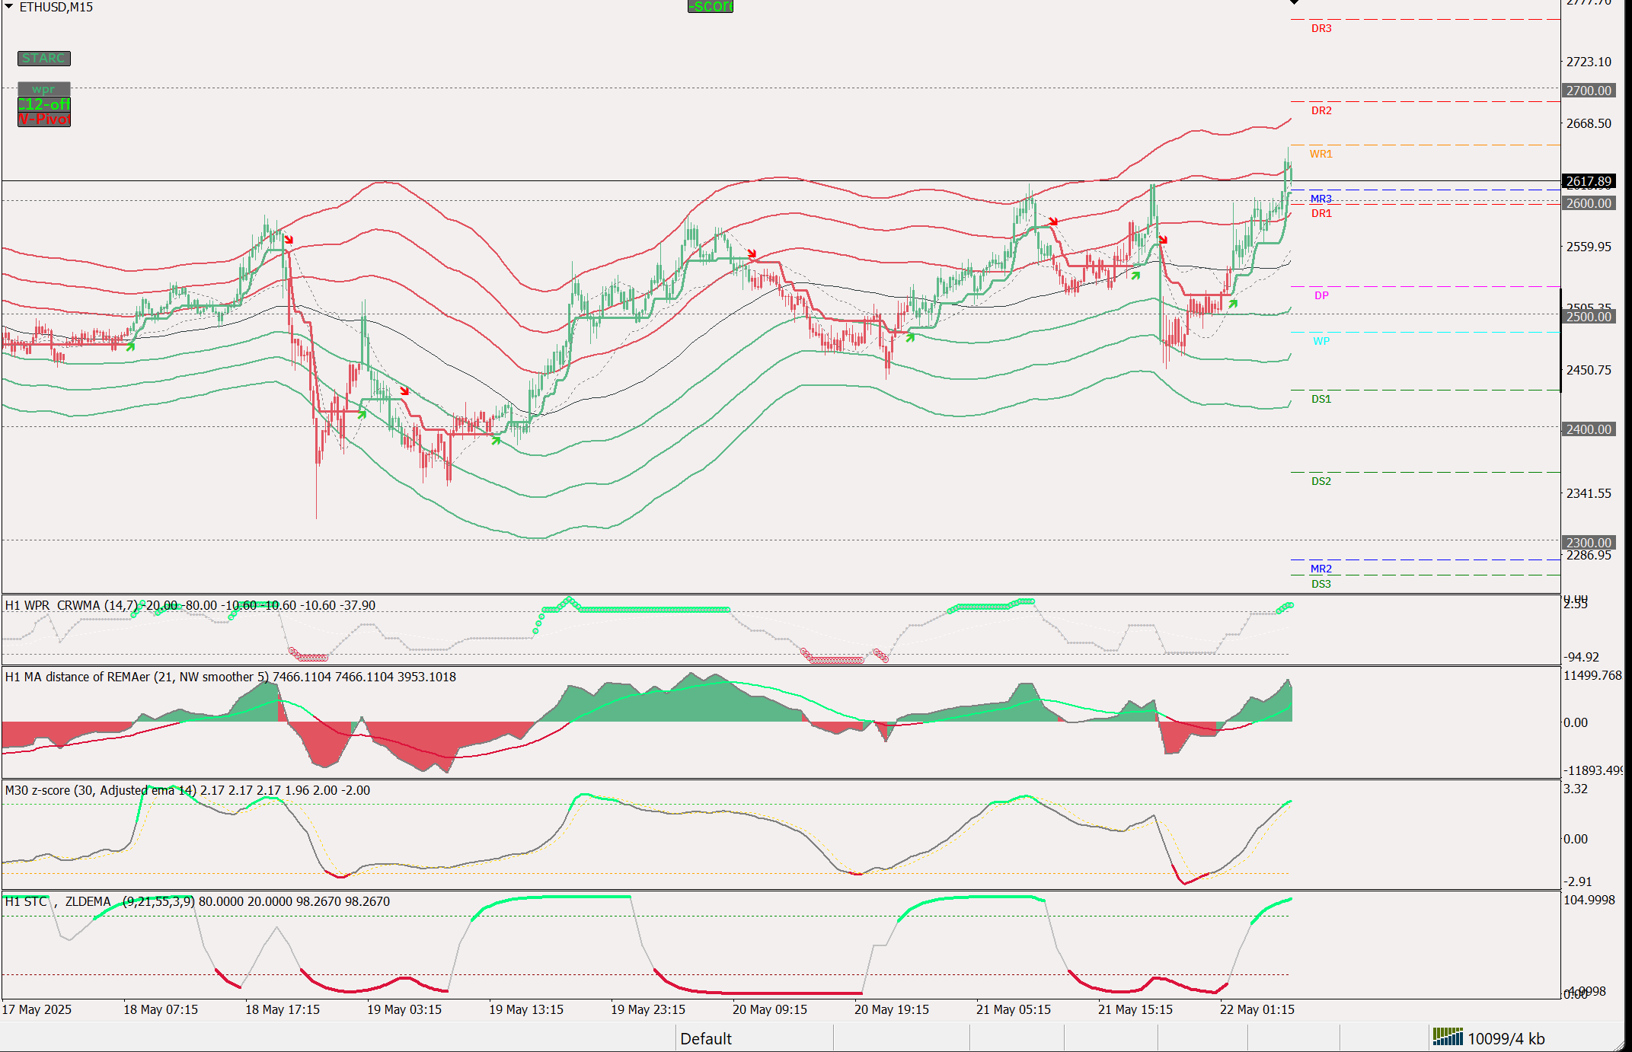The width and height of the screenshot is (1632, 1052).
Task: Click the chart shift triangle marker at top
Action: tap(1295, 3)
